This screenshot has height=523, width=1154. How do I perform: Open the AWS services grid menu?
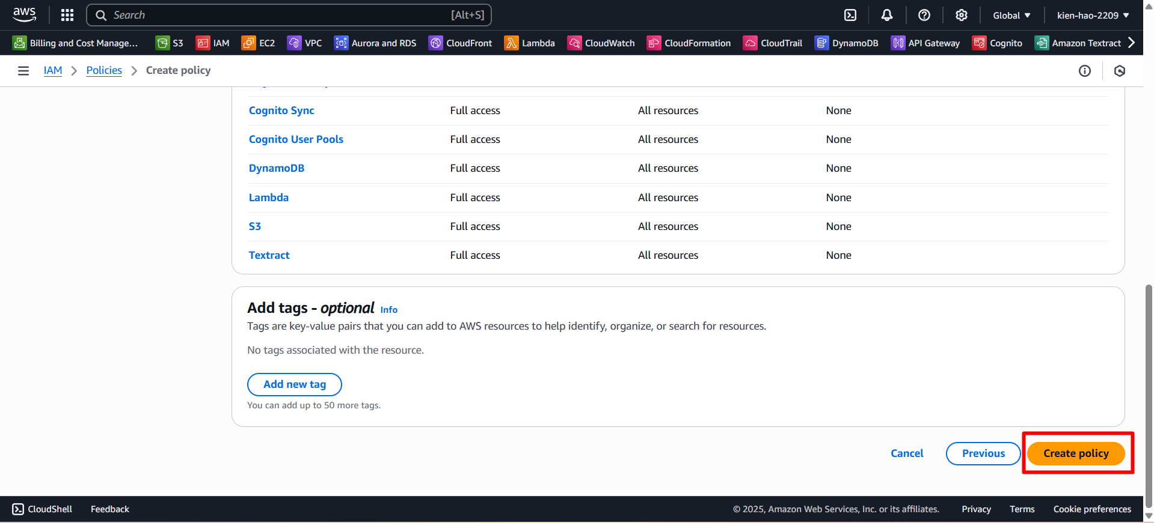click(x=67, y=15)
